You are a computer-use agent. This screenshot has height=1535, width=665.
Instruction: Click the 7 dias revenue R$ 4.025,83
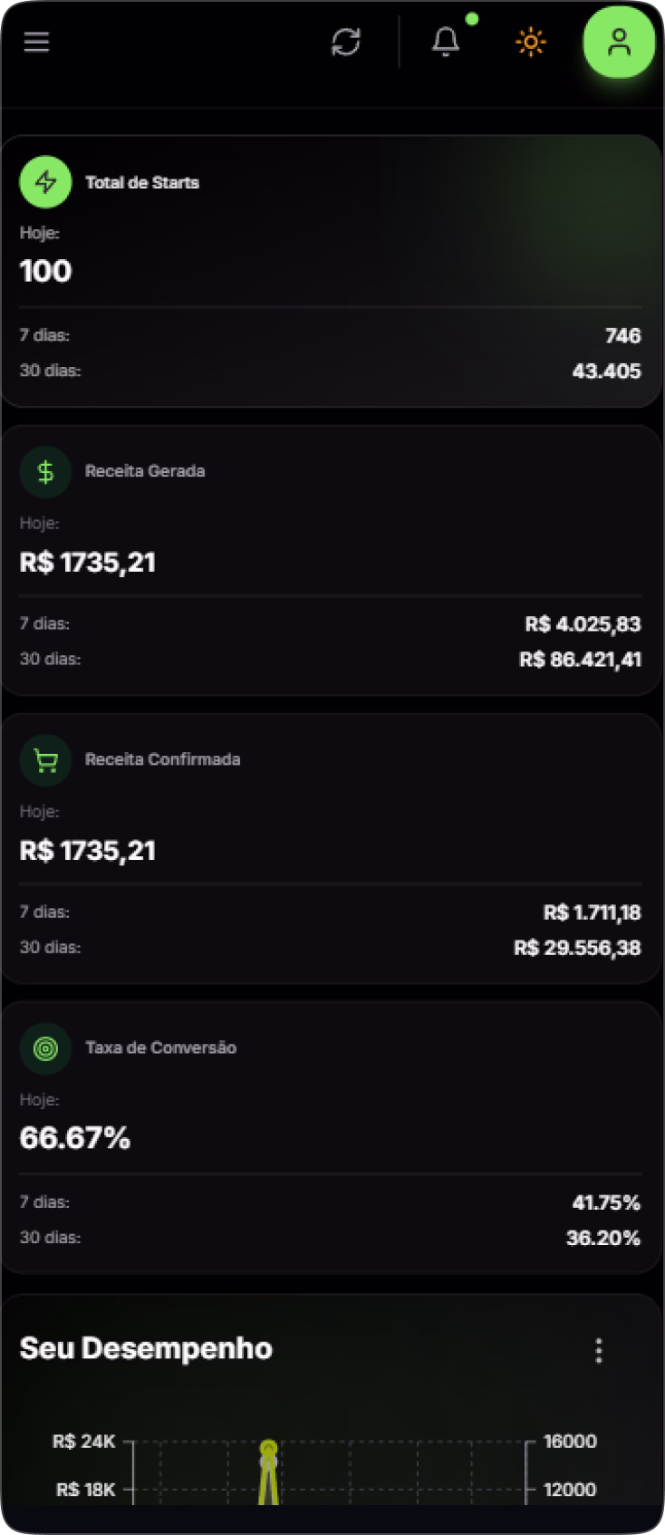[583, 624]
